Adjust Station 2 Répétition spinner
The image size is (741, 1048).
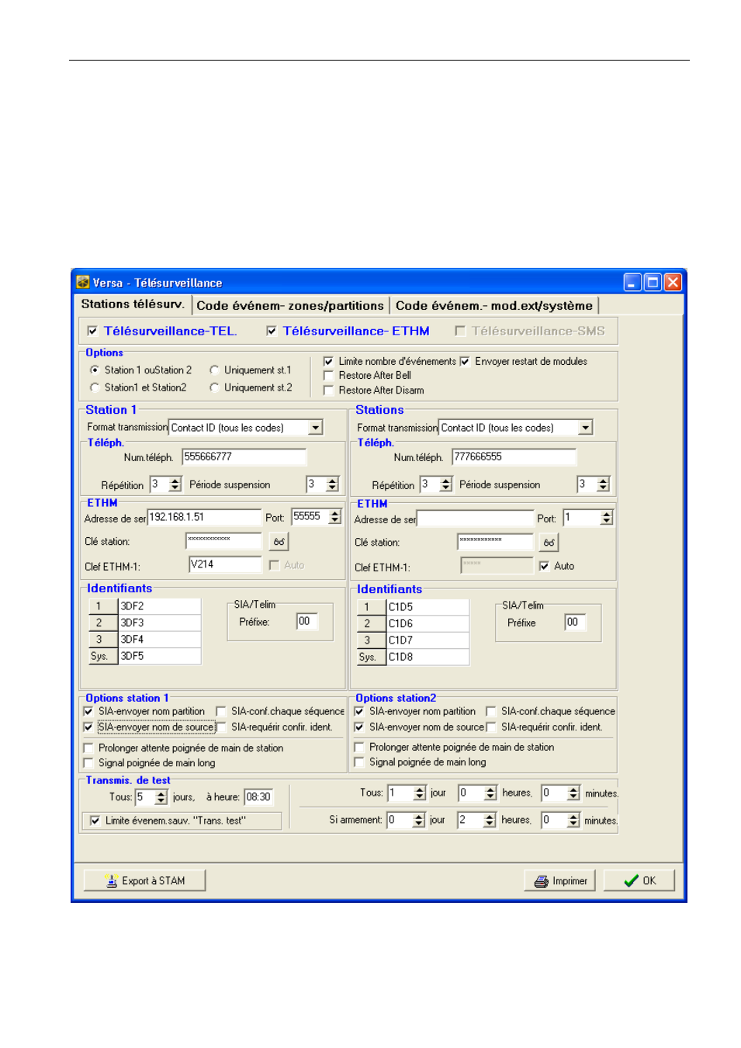[x=445, y=484]
